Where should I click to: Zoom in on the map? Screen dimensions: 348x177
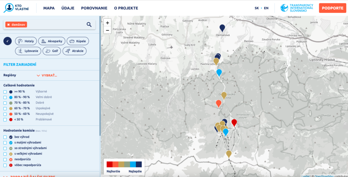click(107, 23)
